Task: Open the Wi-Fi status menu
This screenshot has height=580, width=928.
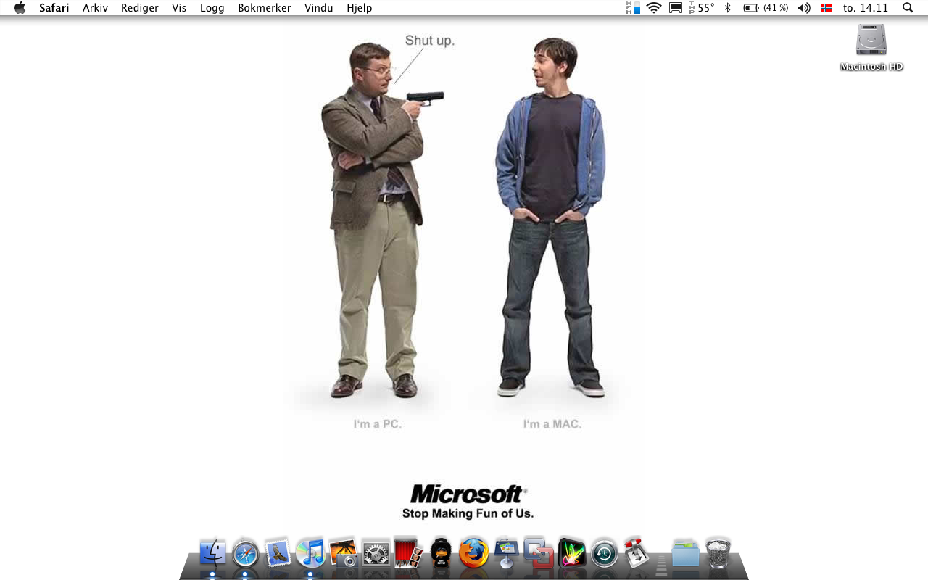Action: coord(654,8)
